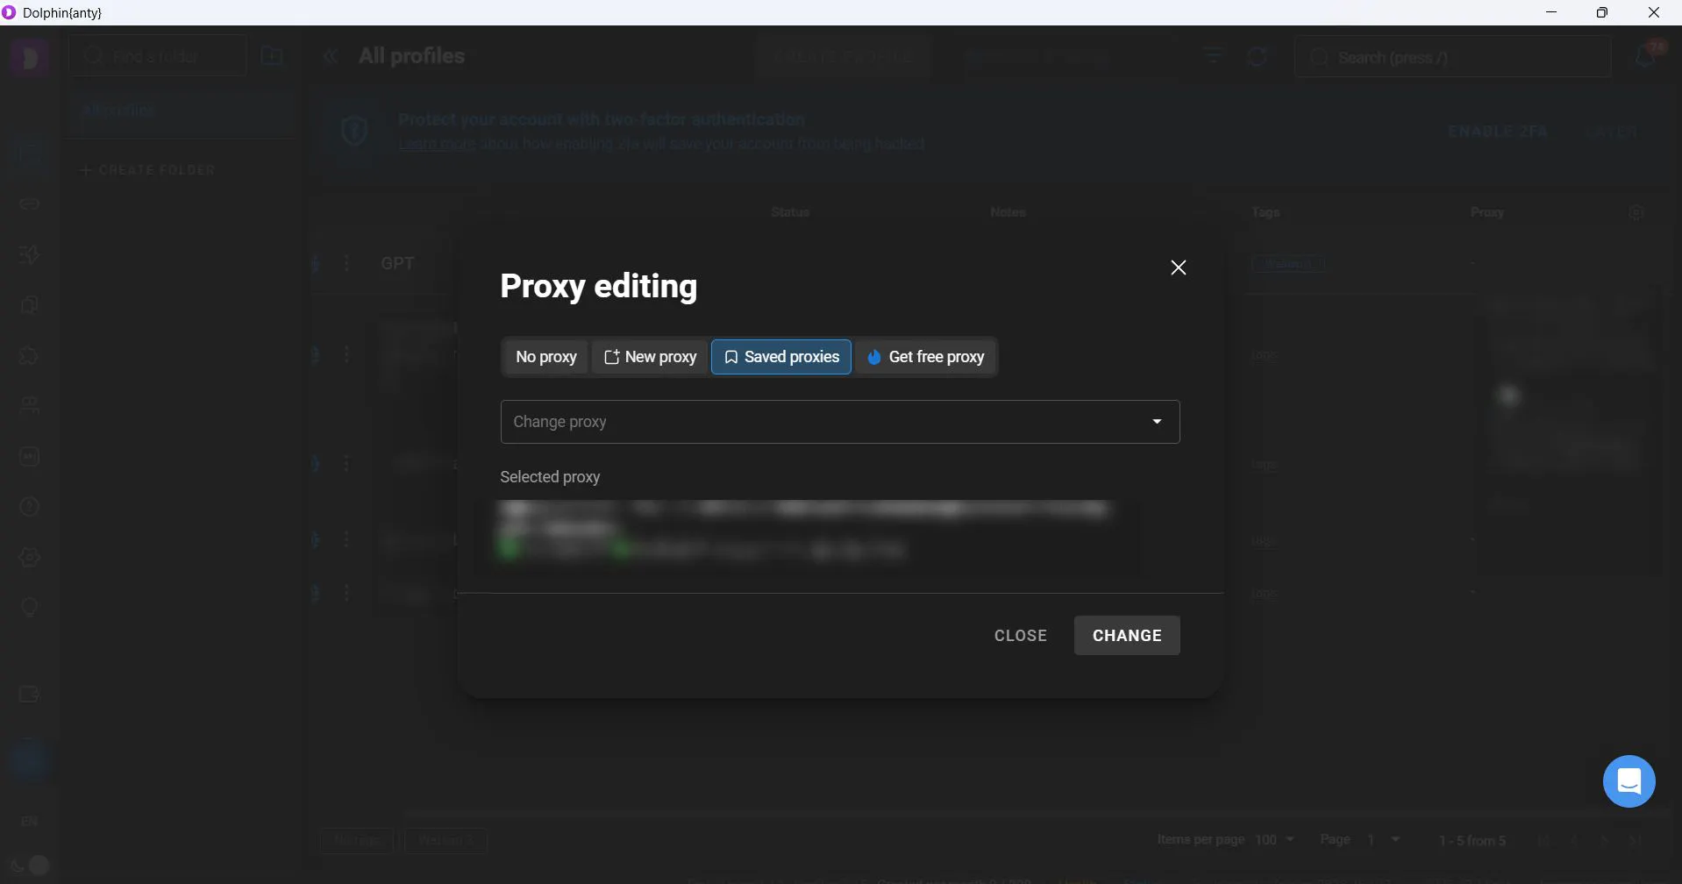Collapse folders panel with double chevron
1682x884 pixels.
click(x=331, y=57)
